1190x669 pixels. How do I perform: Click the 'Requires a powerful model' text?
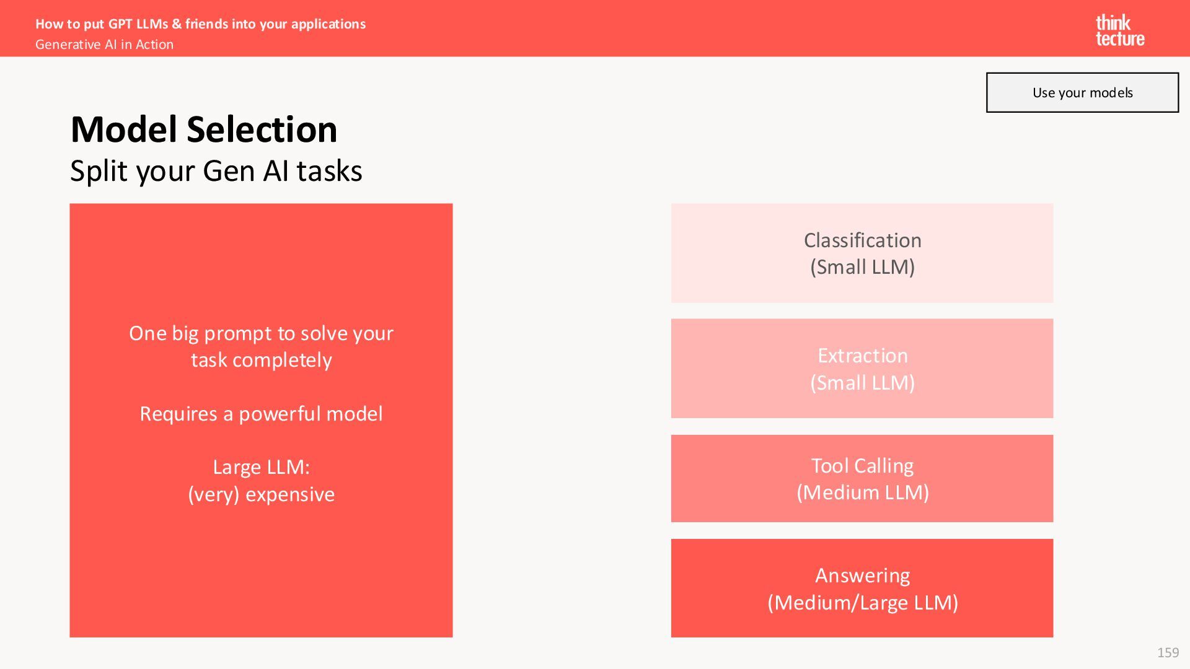(x=261, y=413)
